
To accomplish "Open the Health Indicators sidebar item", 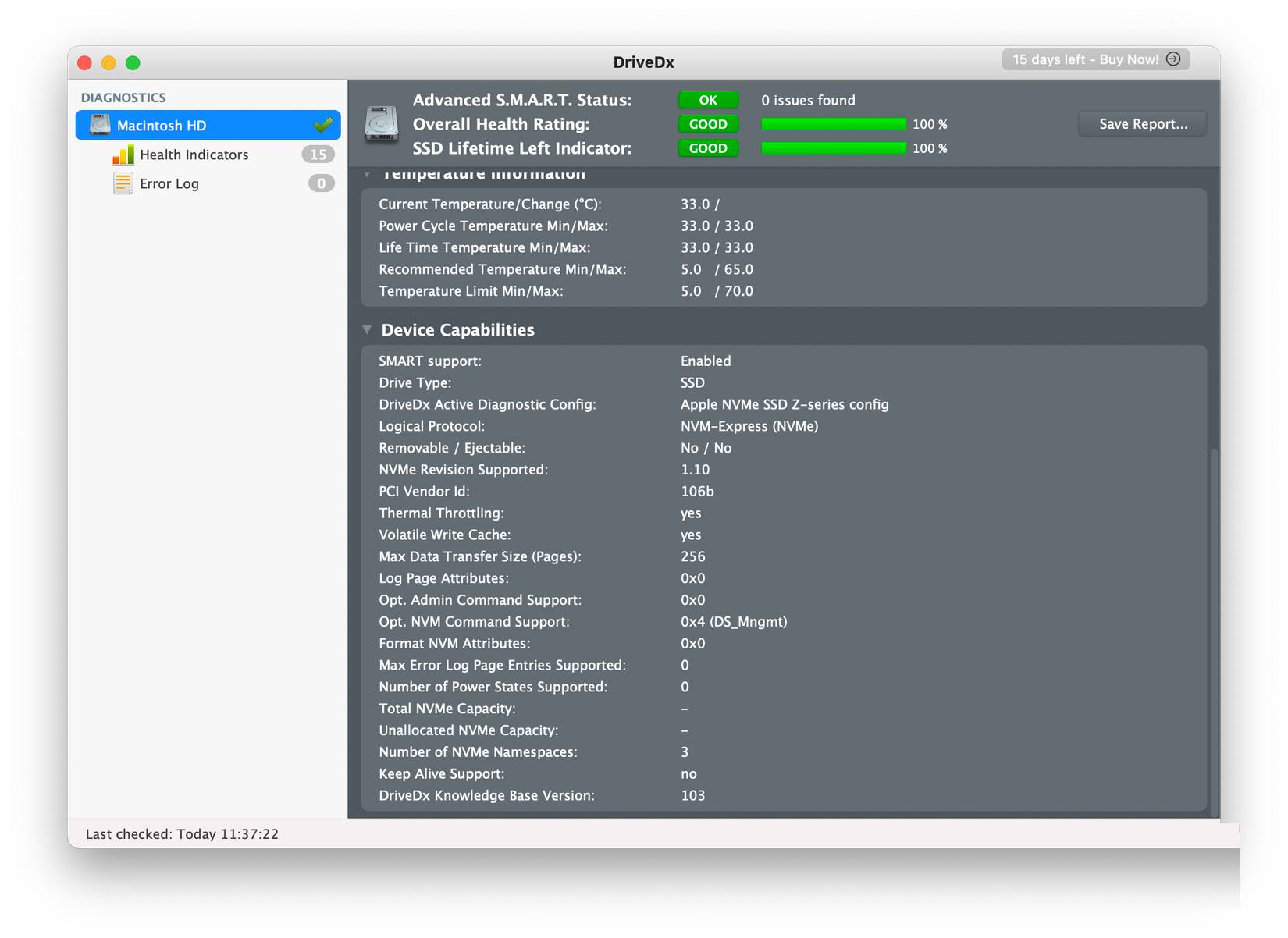I will point(194,155).
